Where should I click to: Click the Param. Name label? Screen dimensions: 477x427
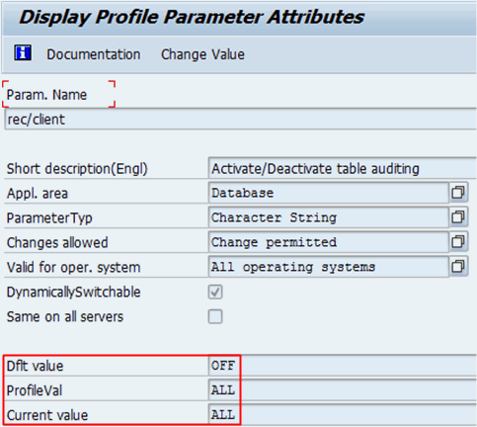[46, 95]
